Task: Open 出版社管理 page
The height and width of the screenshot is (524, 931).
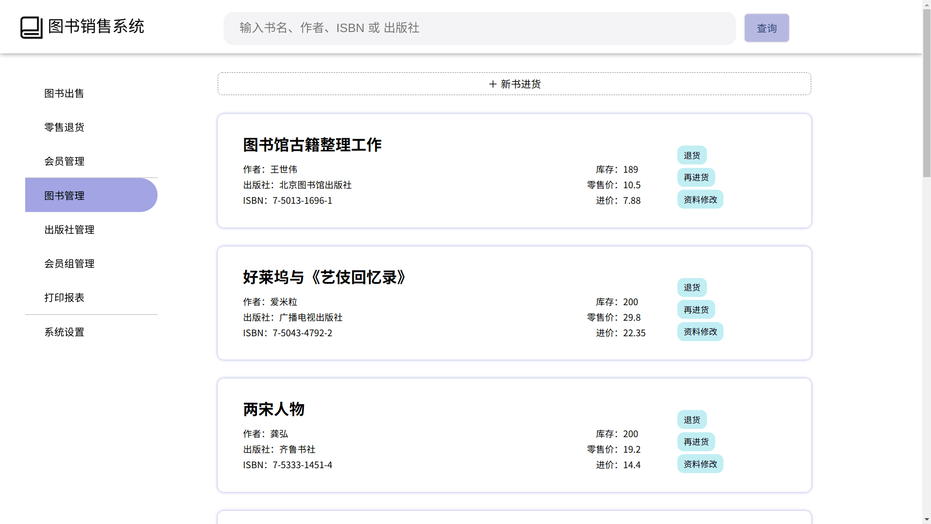Action: [69, 229]
